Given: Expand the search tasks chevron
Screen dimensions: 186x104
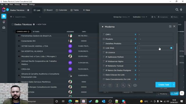Looking at the screenshot, I should [40, 17].
